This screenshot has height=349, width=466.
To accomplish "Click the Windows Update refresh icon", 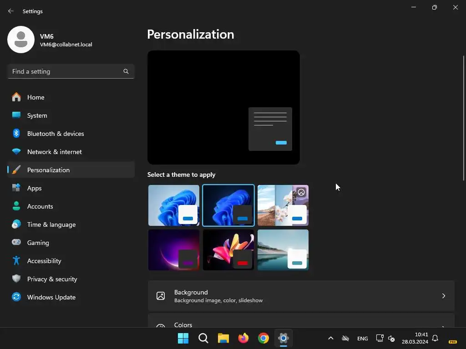I will (16, 297).
